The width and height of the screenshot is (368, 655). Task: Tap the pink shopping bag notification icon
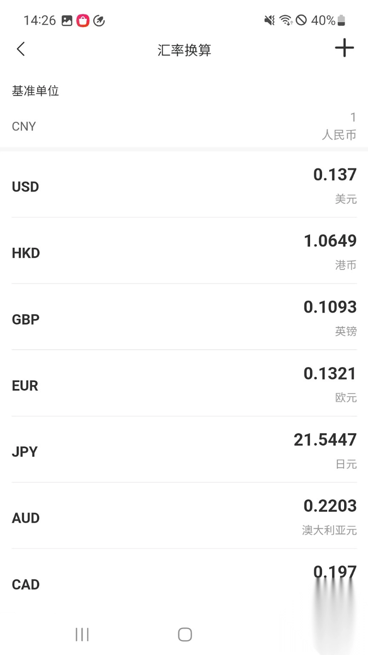point(83,21)
